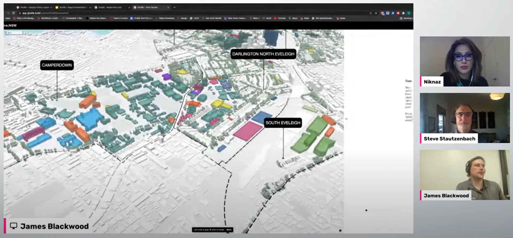This screenshot has width=513, height=238.
Task: Open the share icon in address bar
Action: [x=370, y=13]
